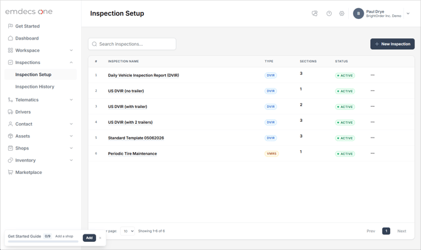Dismiss the Get Started Guide popup
The height and width of the screenshot is (250, 421).
[x=100, y=238]
